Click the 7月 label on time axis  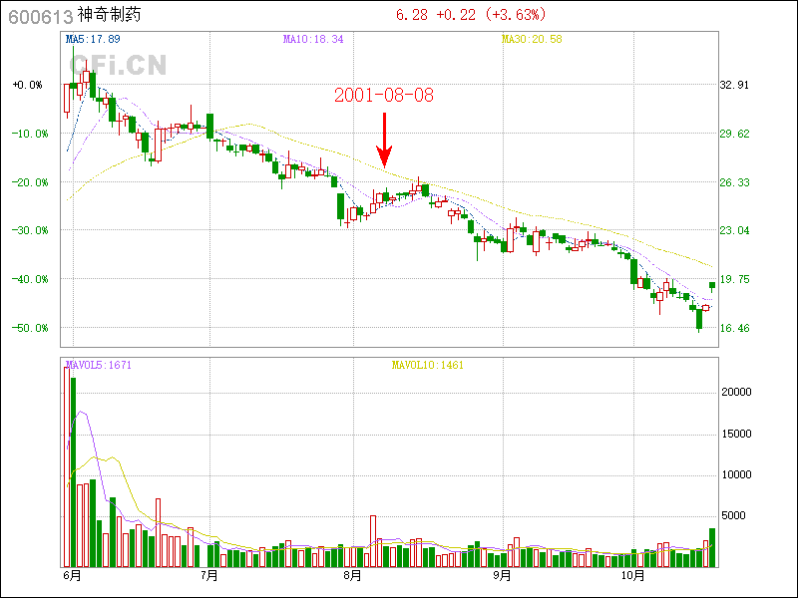click(x=208, y=576)
